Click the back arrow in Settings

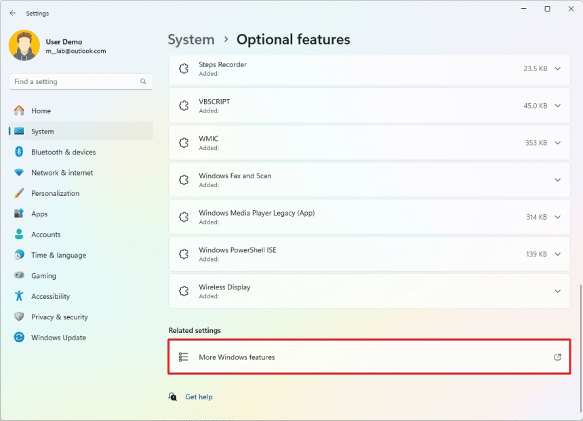(13, 13)
